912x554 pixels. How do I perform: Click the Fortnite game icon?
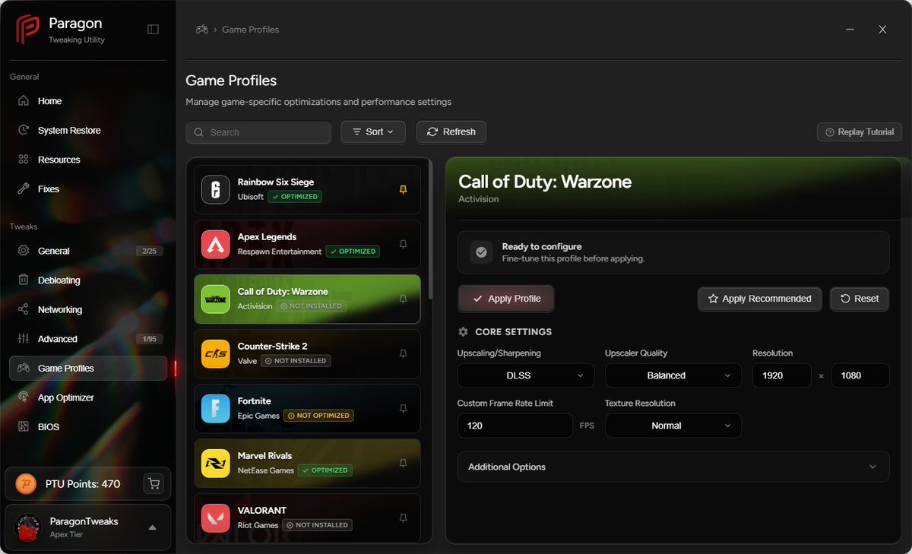pyautogui.click(x=215, y=408)
